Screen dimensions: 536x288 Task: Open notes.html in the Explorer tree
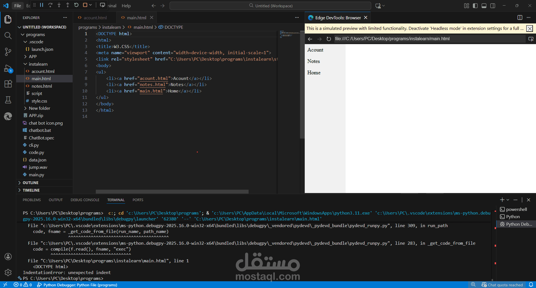pos(42,86)
